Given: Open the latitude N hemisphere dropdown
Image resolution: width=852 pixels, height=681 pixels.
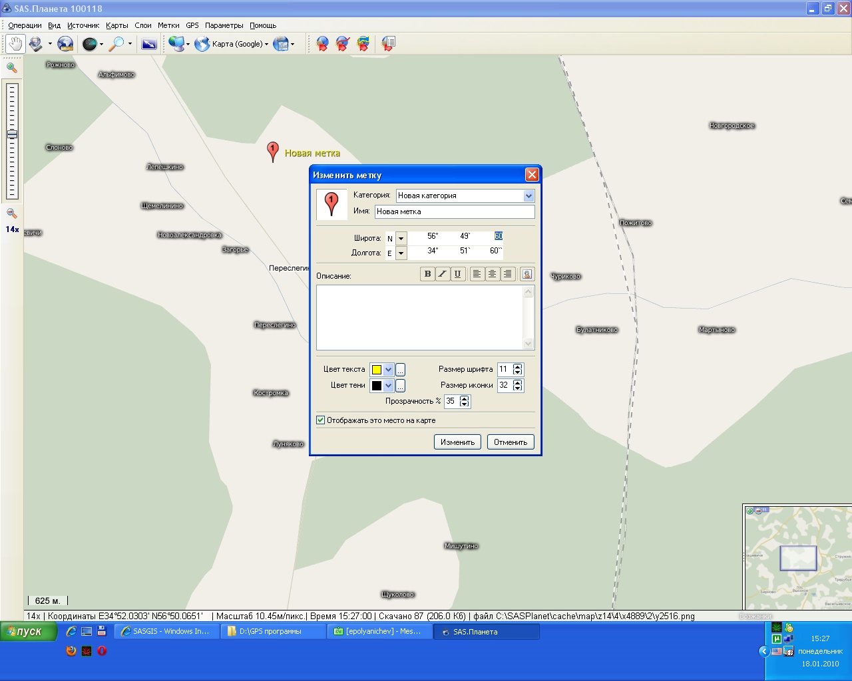Looking at the screenshot, I should point(401,238).
